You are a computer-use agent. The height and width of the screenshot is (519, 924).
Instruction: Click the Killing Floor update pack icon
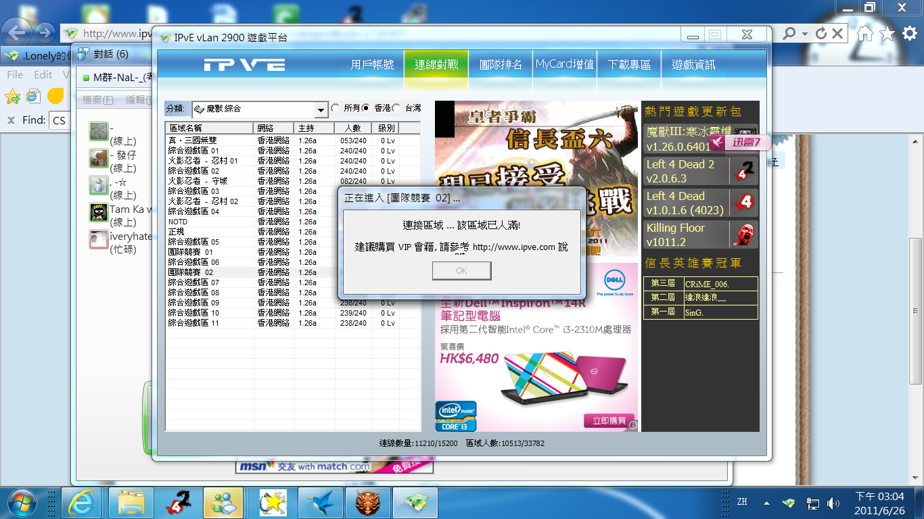point(744,234)
